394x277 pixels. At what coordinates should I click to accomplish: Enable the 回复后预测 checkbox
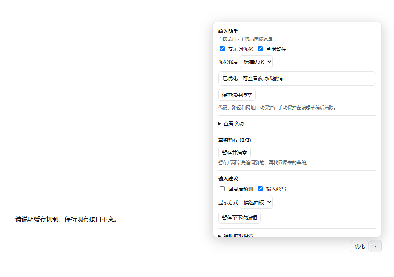pos(222,189)
